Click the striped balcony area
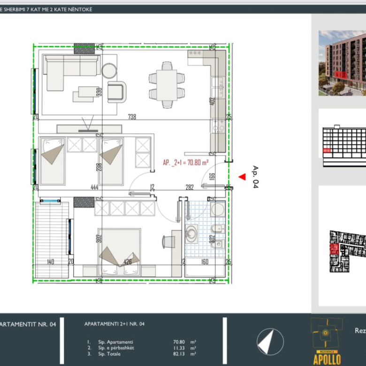 pos(51,239)
